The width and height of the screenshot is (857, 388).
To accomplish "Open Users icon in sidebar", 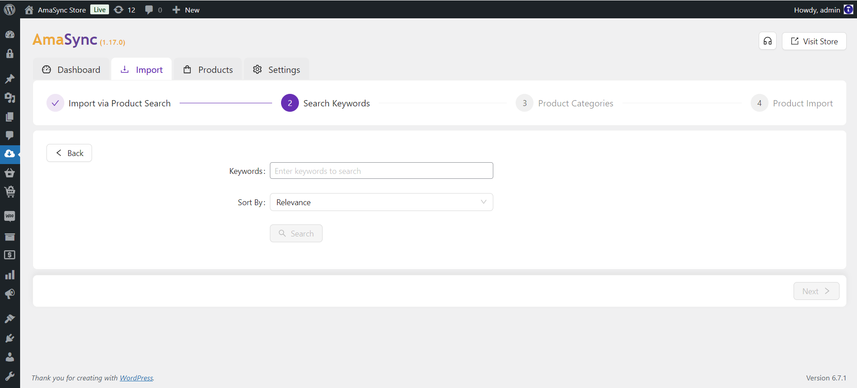I will tap(10, 357).
